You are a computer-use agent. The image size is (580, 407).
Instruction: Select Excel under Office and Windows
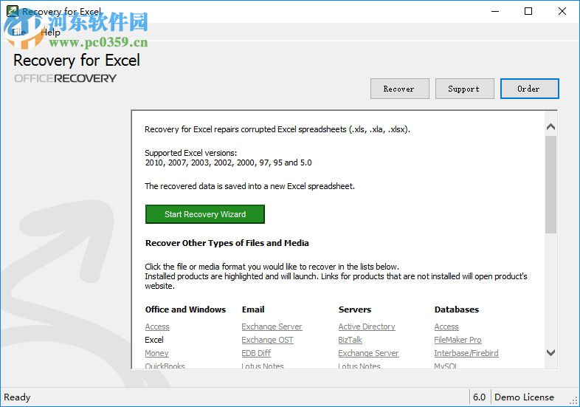tap(154, 340)
